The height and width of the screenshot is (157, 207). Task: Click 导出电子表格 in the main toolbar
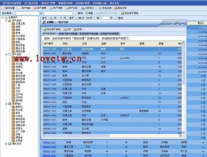[130, 13]
